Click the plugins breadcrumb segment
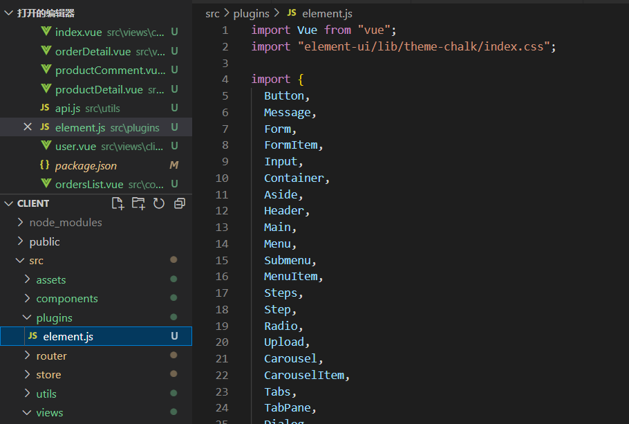 (x=251, y=14)
